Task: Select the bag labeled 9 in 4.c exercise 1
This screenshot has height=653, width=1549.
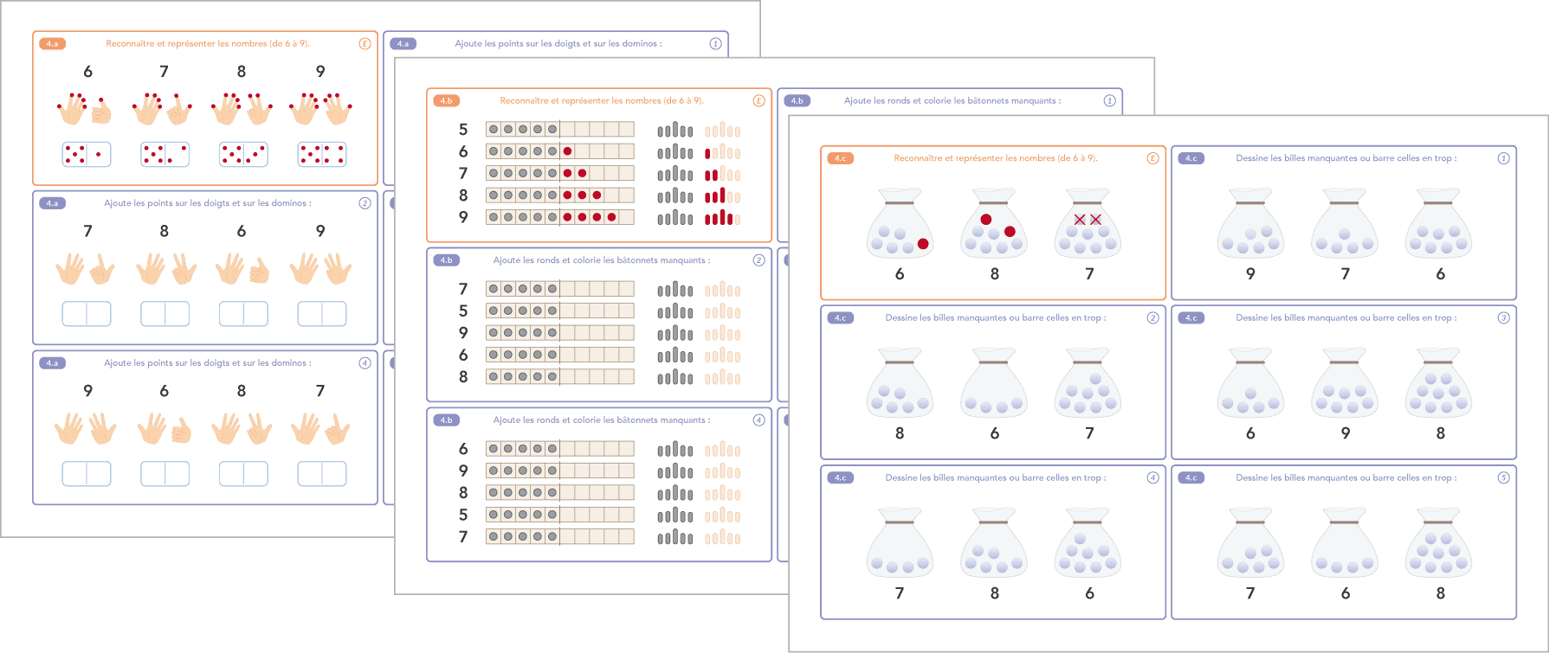Action: (1250, 224)
